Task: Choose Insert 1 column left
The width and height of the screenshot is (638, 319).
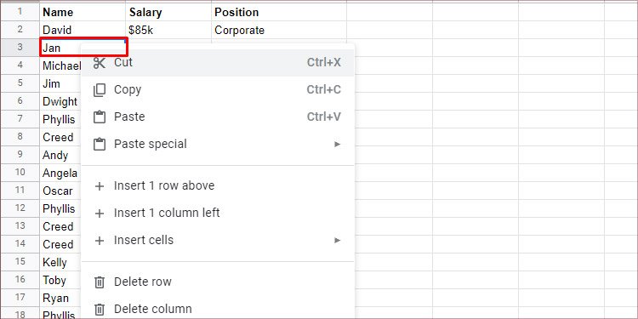Action: tap(218, 213)
